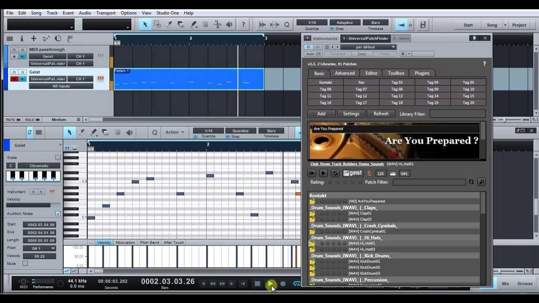The image size is (539, 303).
Task: Select the Listen speaker tool in main toolbar
Action: (229, 25)
